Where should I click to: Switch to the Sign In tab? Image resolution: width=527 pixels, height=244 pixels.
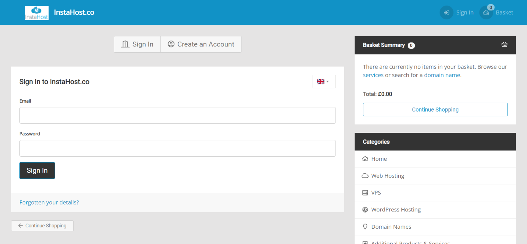[x=137, y=44]
